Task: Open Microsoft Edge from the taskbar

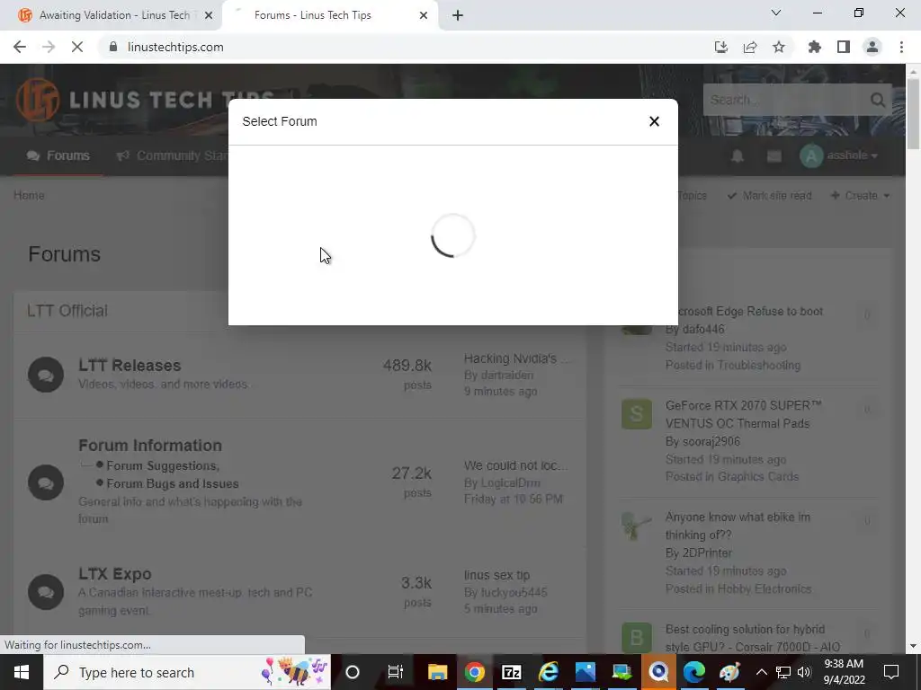Action: pos(693,672)
